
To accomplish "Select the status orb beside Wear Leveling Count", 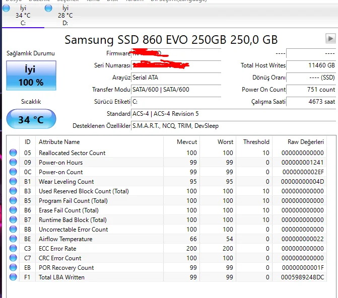I will (x=13, y=181).
